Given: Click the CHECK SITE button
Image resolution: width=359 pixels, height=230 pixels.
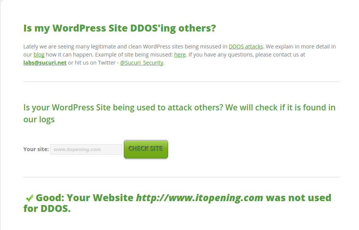Looking at the screenshot, I should [146, 149].
